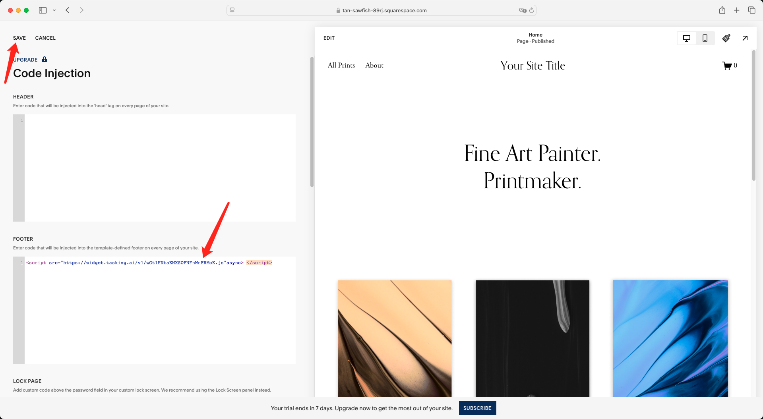Save the code injection changes
Viewport: 763px width, 419px height.
(19, 38)
